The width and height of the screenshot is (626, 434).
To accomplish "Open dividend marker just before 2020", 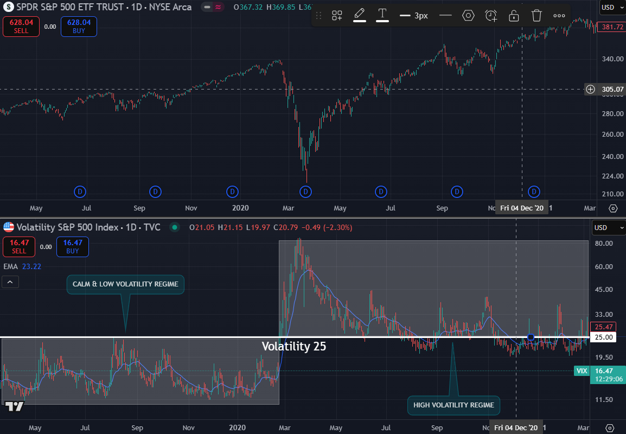I will (232, 192).
